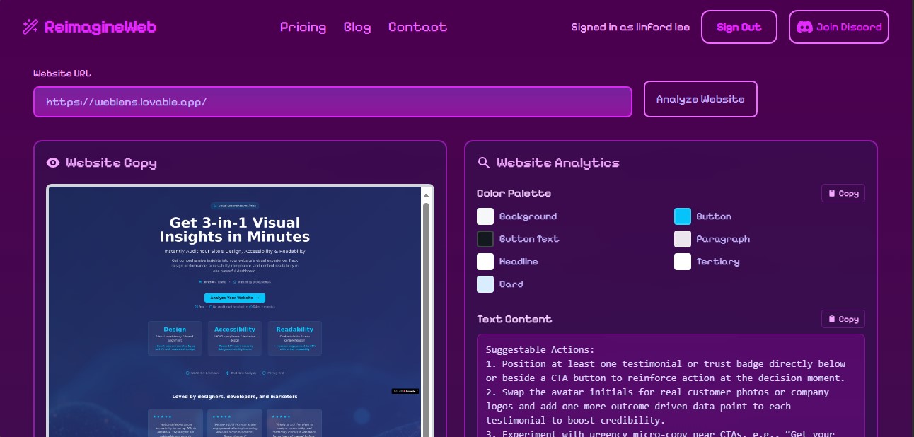Image resolution: width=914 pixels, height=437 pixels.
Task: Go to ReimagineWeb home via brand name
Action: pos(100,27)
